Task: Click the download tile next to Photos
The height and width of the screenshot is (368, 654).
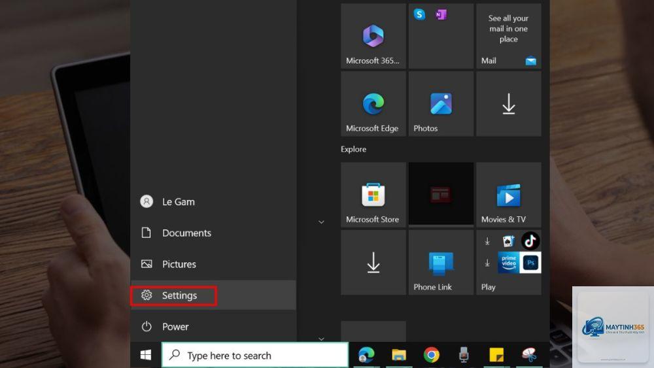Action: click(508, 104)
